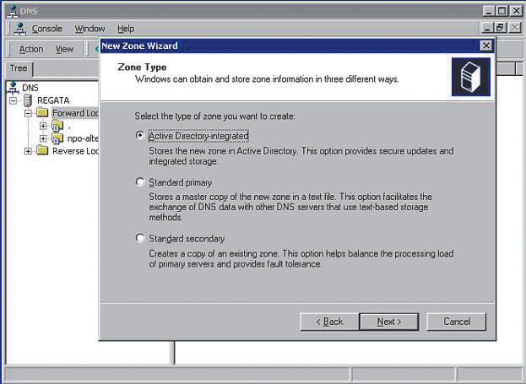This screenshot has height=384, width=526.
Task: Choose the Standard secondary option
Action: coord(140,238)
